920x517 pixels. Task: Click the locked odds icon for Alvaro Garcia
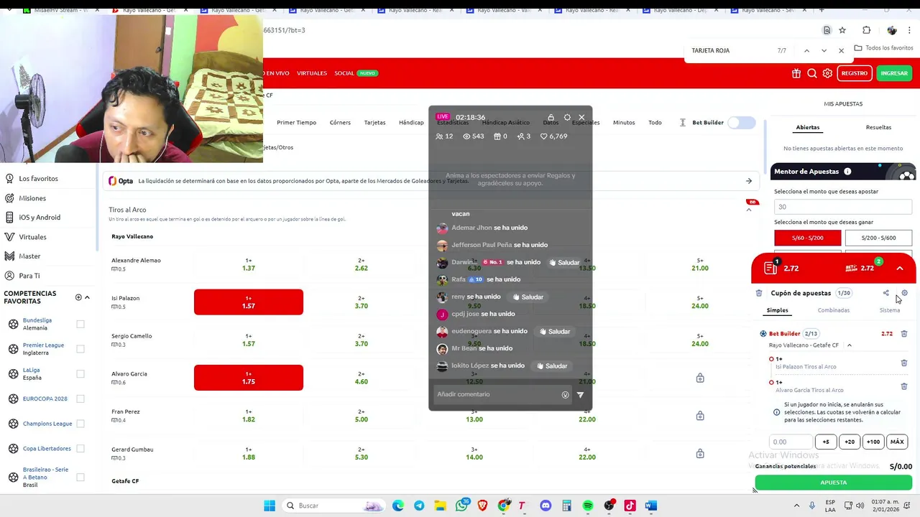[x=700, y=378]
